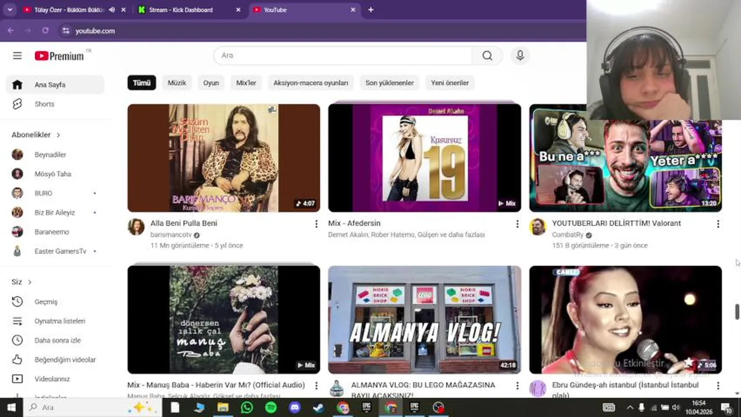Open Demet Akalın Kusursuz 19 thumbnail
This screenshot has width=741, height=417.
tap(424, 158)
